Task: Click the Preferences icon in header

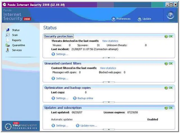Action: 114,19
